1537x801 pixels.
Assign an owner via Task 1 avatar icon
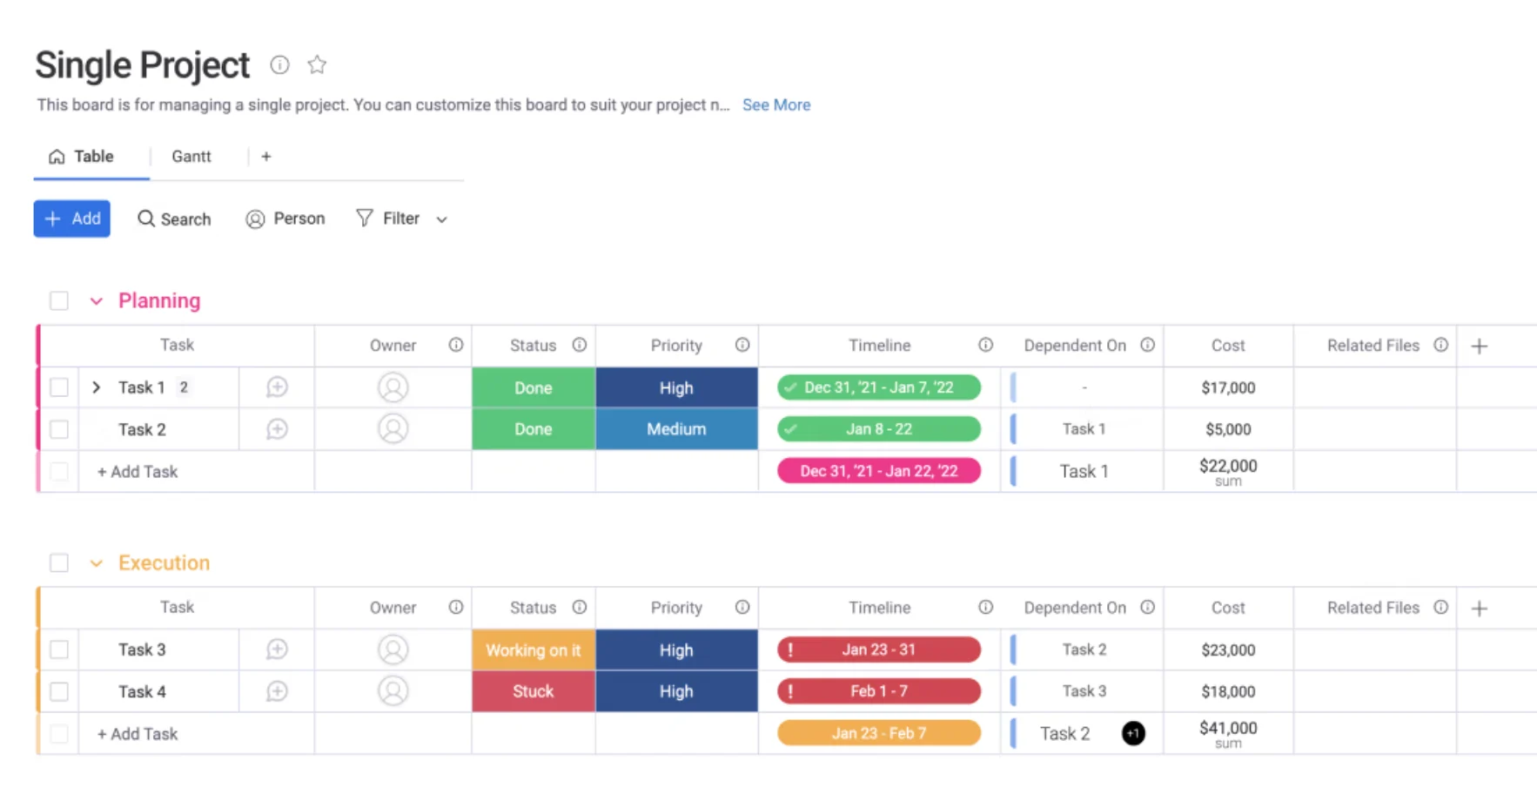tap(393, 387)
